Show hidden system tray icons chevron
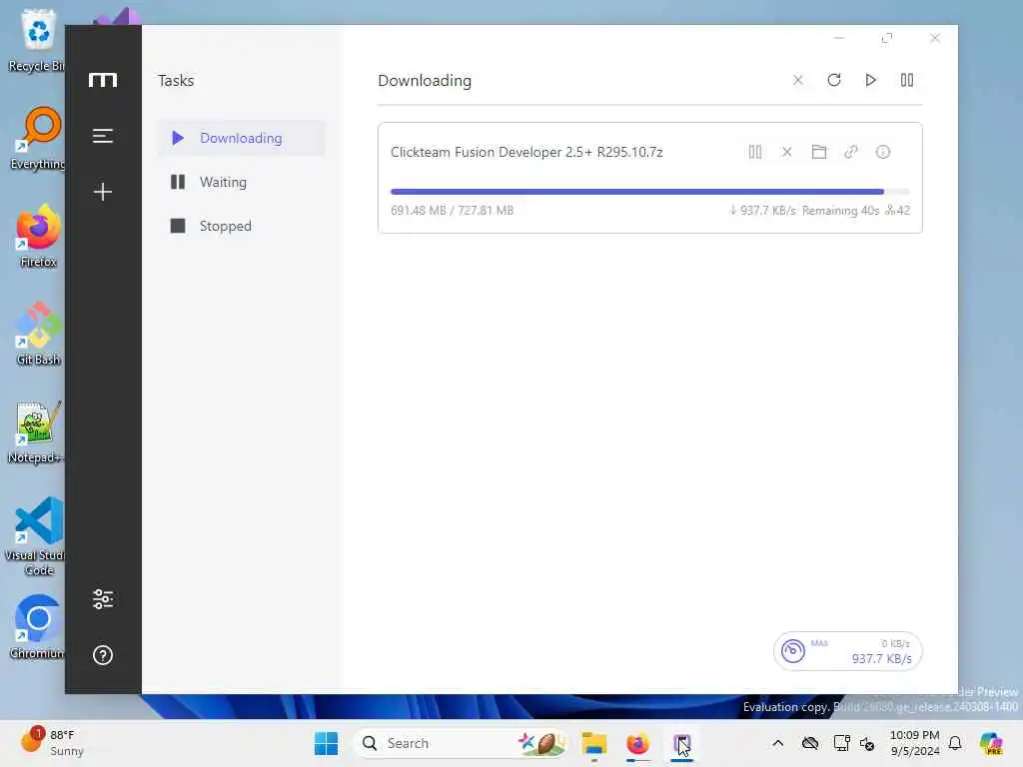The image size is (1023, 767). (777, 743)
